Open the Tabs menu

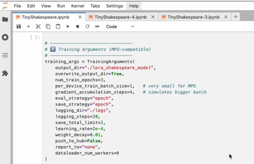click(x=95, y=6)
